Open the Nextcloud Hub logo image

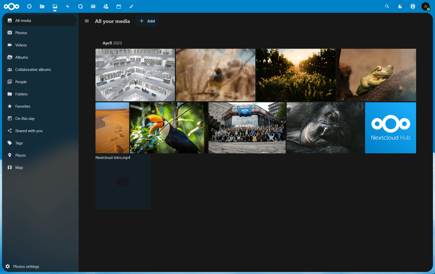(391, 128)
